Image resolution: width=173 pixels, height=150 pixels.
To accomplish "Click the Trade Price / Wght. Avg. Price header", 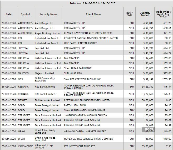I will (x=163, y=14).
